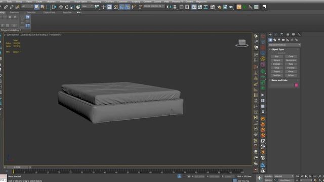Click the Mirror tool icon
Image resolution: width=324 pixels, height=182 pixels.
pos(169,7)
